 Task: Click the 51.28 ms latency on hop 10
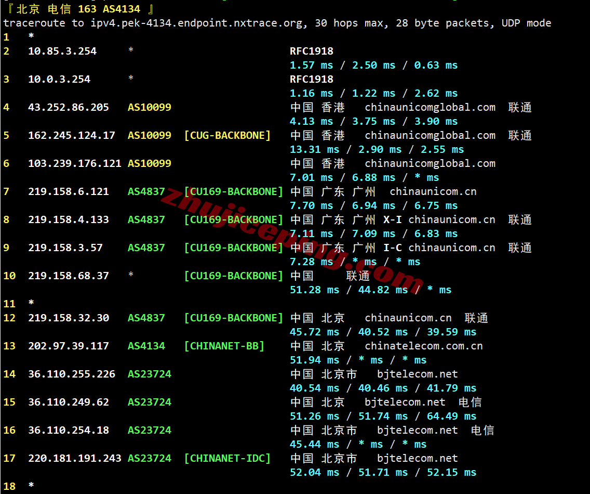[314, 290]
